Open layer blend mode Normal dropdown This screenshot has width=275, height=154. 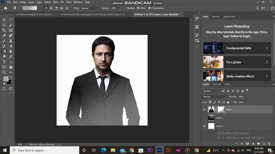coord(215,97)
